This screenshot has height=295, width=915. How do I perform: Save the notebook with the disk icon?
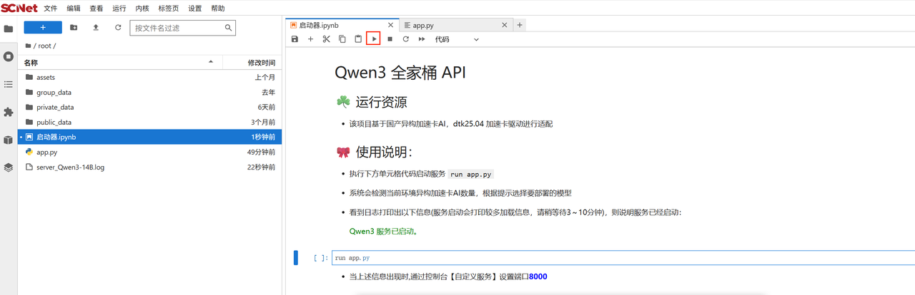pos(295,39)
